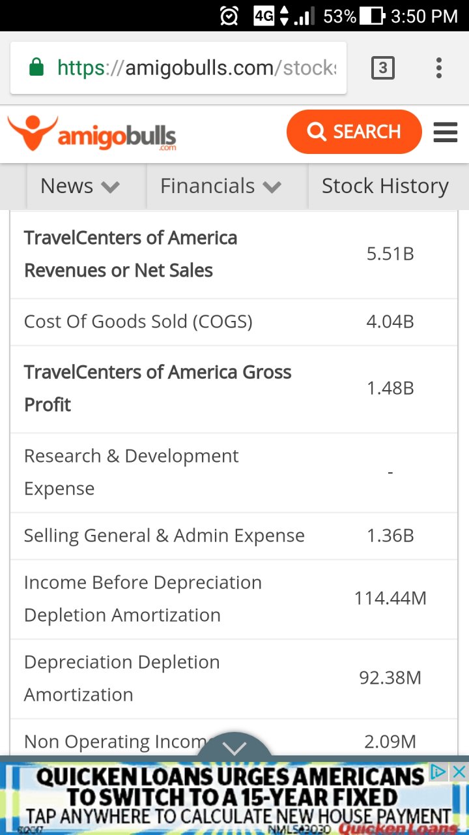This screenshot has height=835, width=469.
Task: Tap the Revenues or Net Sales row
Action: (234, 254)
